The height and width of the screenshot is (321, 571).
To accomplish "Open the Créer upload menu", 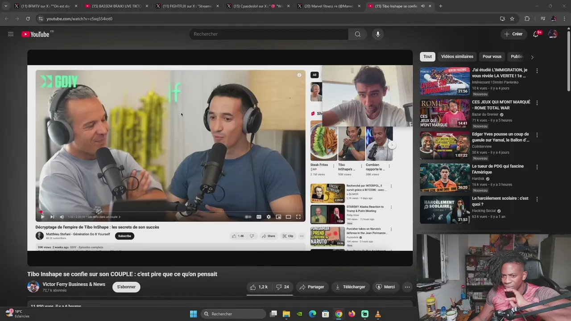I will click(513, 34).
